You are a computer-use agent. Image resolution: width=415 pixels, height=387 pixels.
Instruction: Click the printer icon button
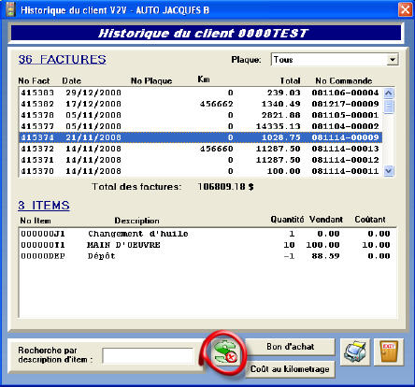354,352
